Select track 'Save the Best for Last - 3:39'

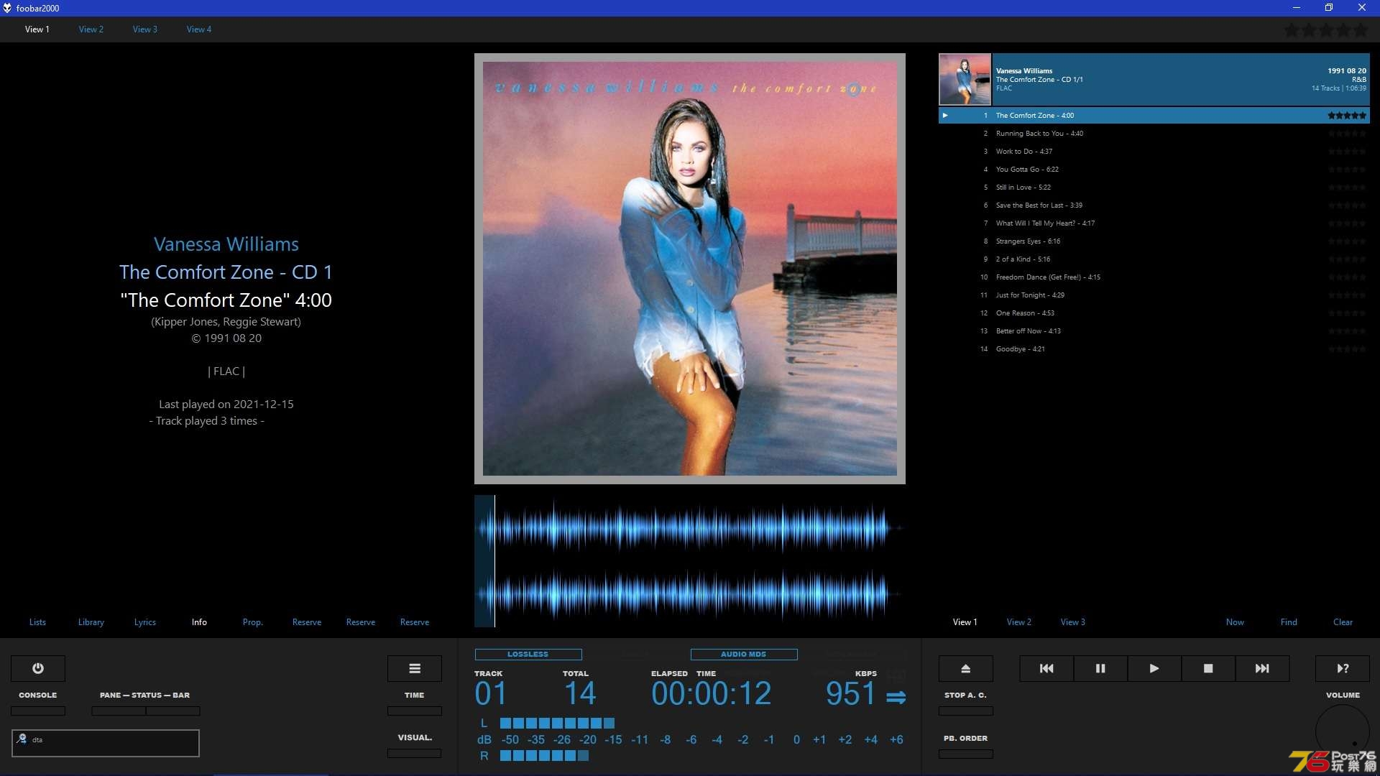tap(1154, 205)
